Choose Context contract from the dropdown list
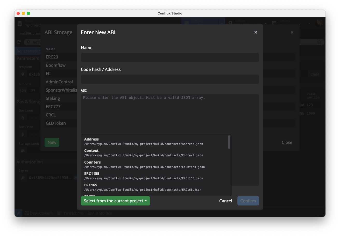The height and width of the screenshot is (236, 340). click(154, 153)
